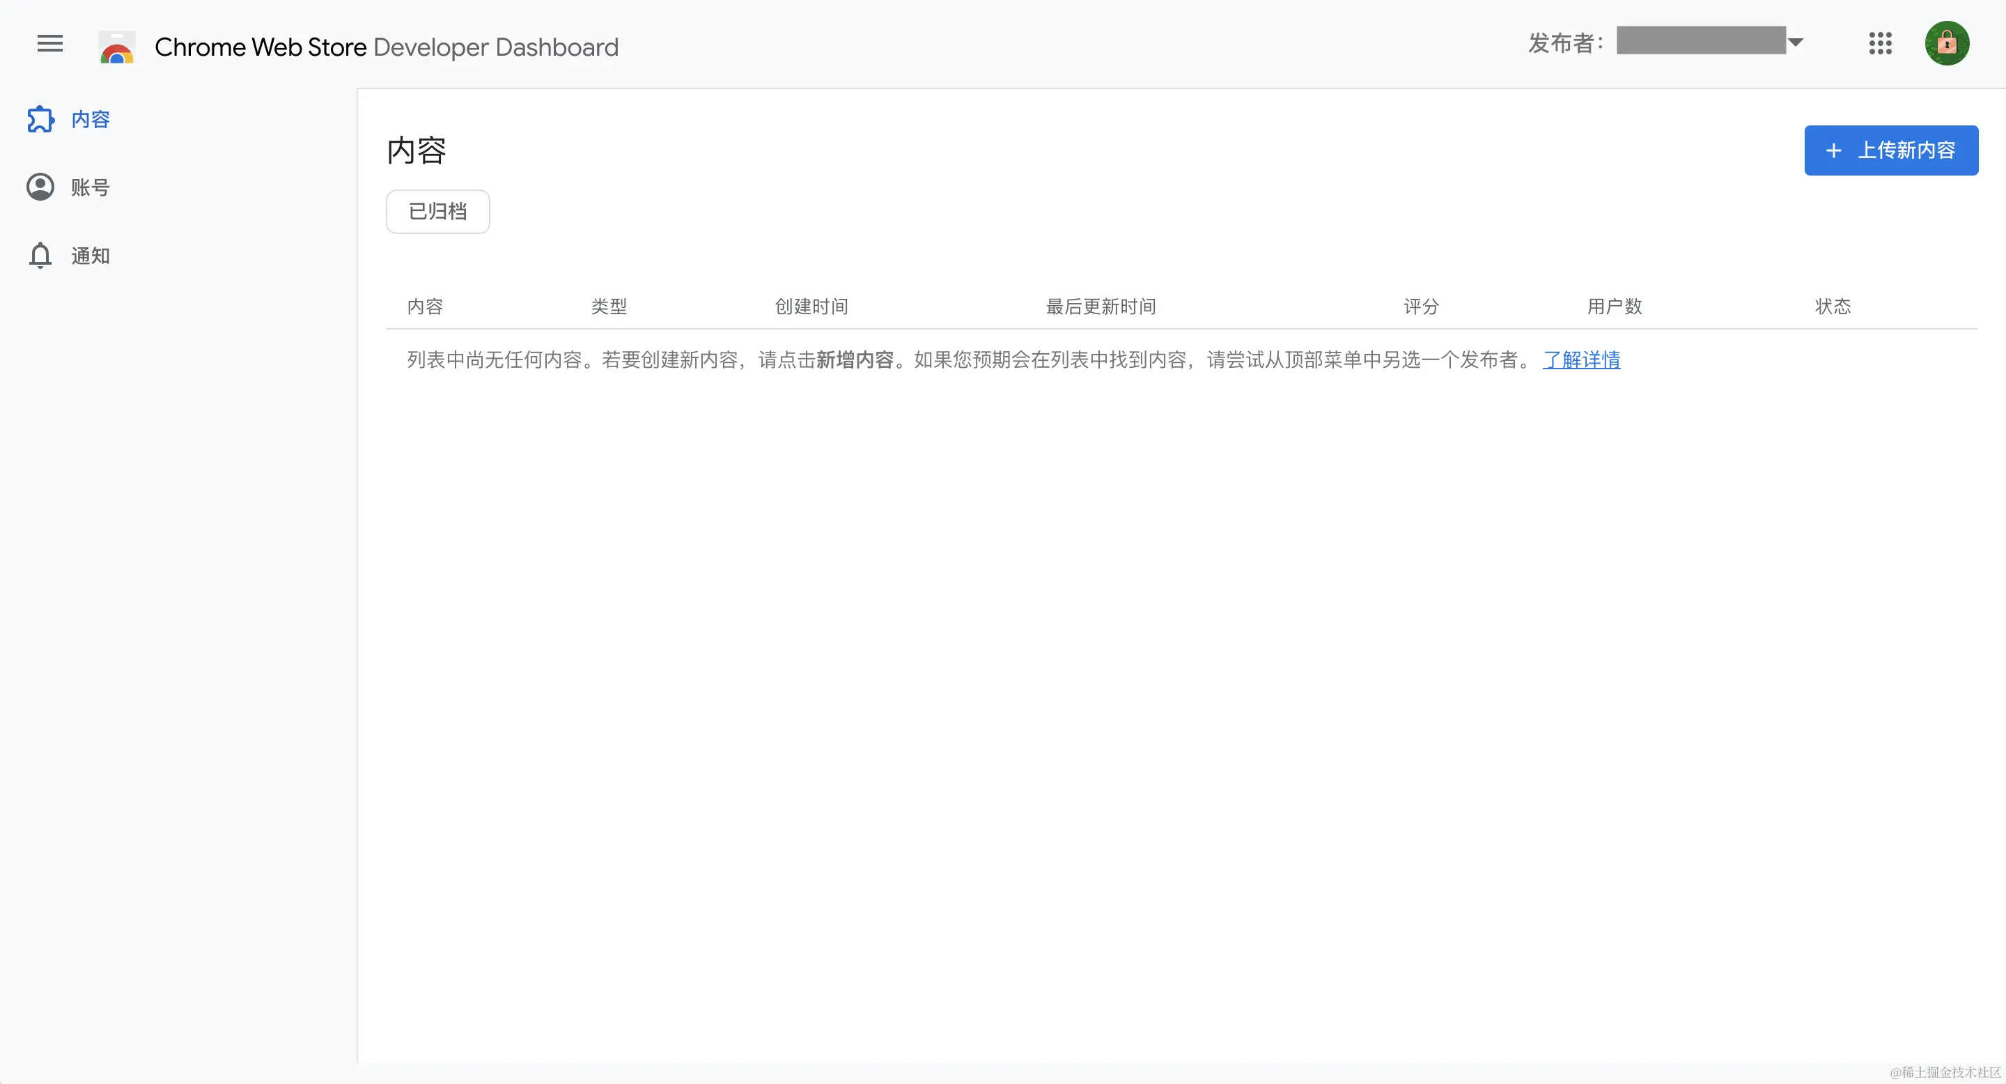Click the 账号 person icon
The image size is (2006, 1084).
pyautogui.click(x=40, y=187)
